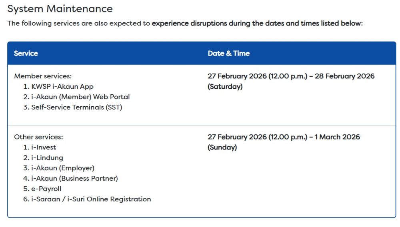The width and height of the screenshot is (400, 227).
Task: Select i-Akaun (Member) Web Portal item
Action: tap(80, 97)
